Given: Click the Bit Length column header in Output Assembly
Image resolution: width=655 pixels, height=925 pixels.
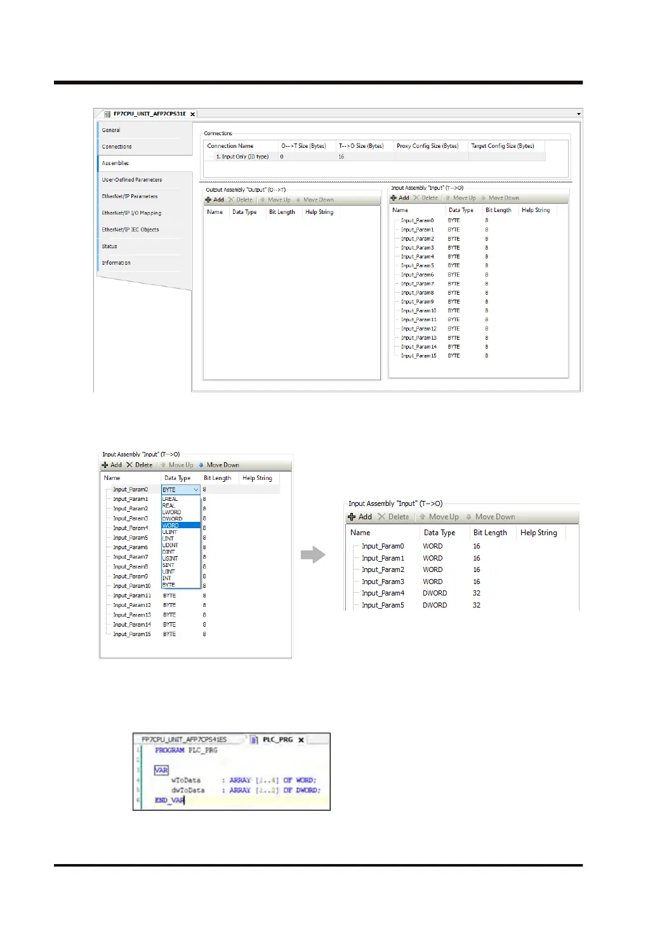Looking at the screenshot, I should click(282, 212).
